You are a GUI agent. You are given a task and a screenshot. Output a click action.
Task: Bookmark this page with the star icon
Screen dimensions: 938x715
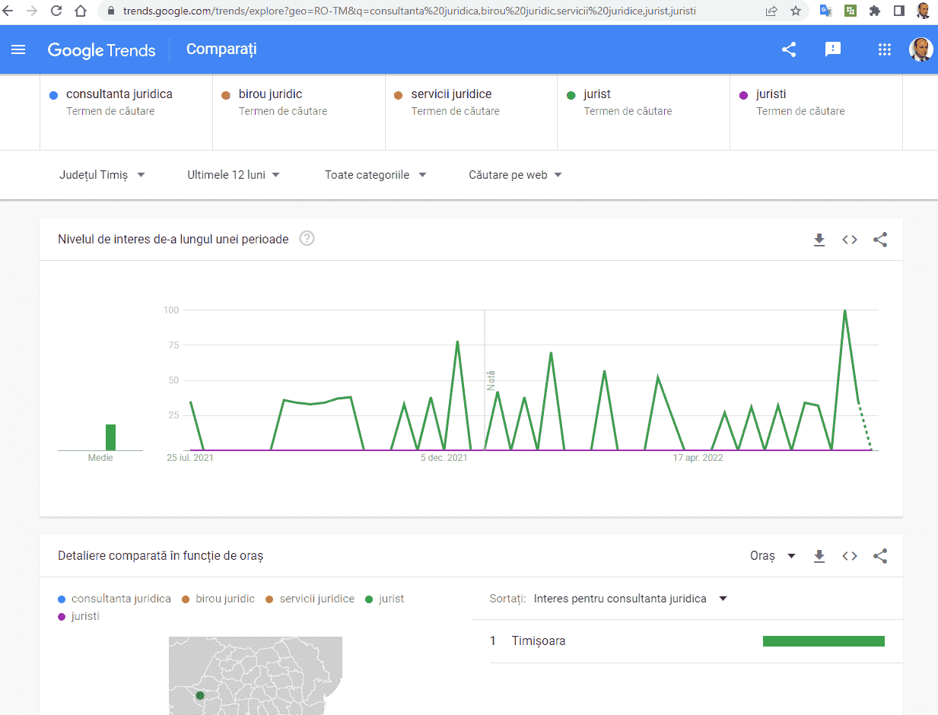point(795,11)
